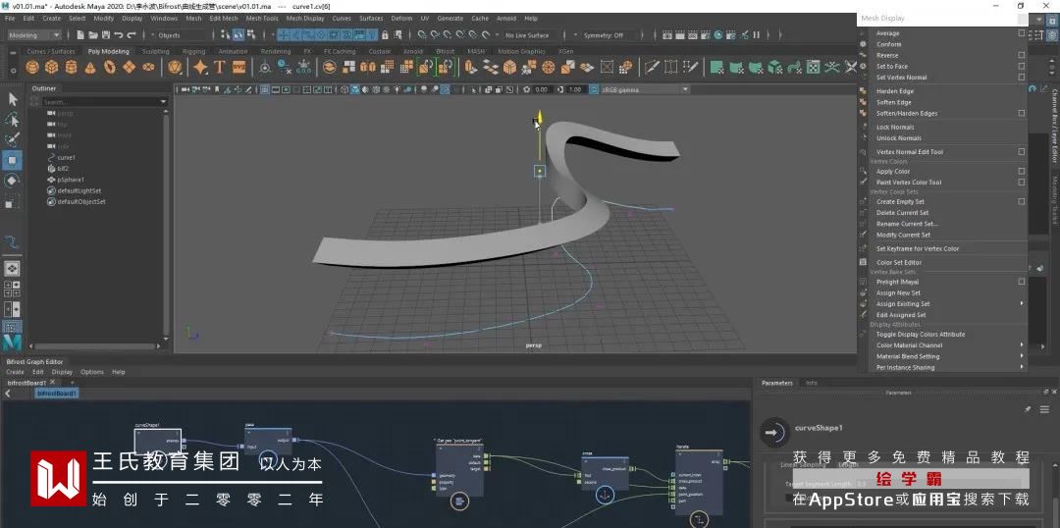Create a polygon cube from the shelf
1060x528 pixels.
click(51, 67)
